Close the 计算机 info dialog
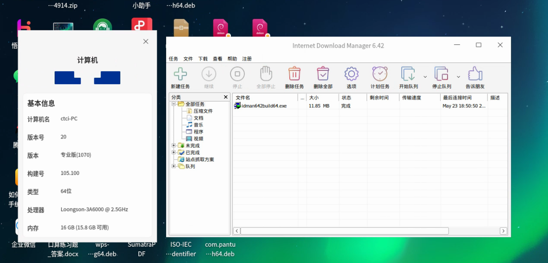This screenshot has width=548, height=263. coord(146,41)
